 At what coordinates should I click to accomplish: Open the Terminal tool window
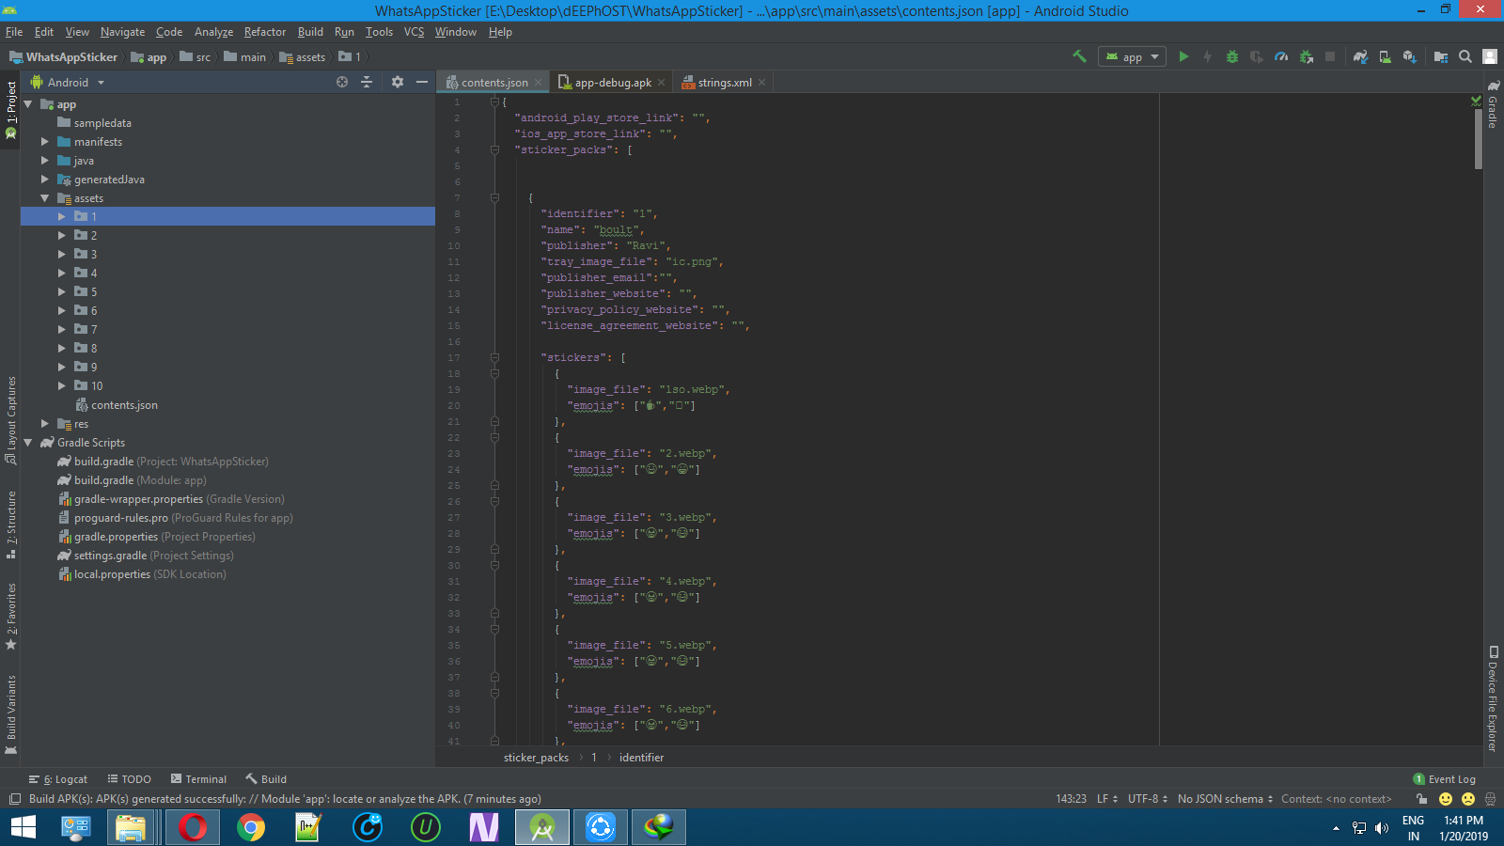pos(198,779)
